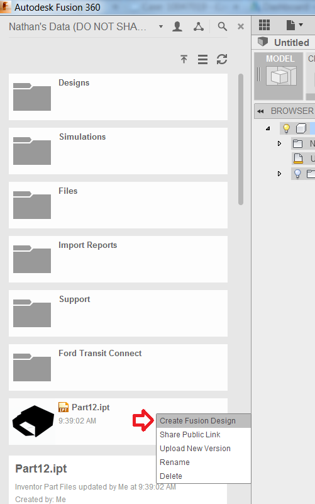Screen dimensions: 315x504
Task: Click the orange IPT file type icon
Action: tap(64, 407)
